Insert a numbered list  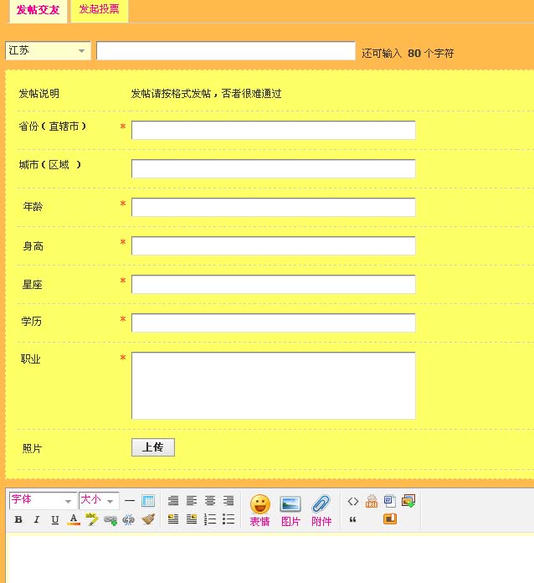[210, 519]
